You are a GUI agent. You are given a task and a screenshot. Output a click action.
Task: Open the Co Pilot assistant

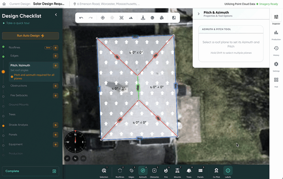(x=216, y=173)
